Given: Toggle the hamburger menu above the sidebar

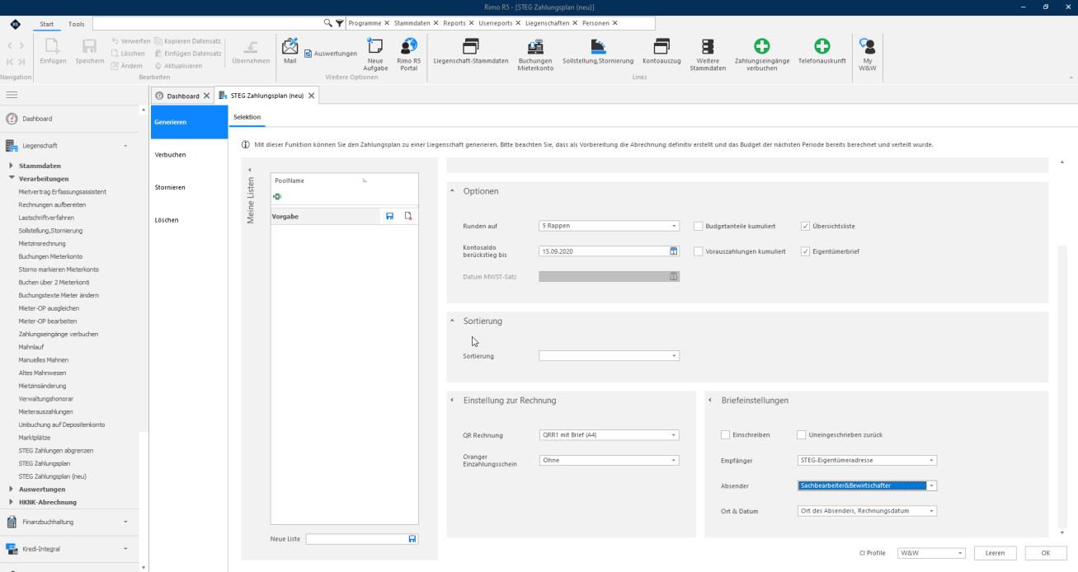Looking at the screenshot, I should [11, 96].
